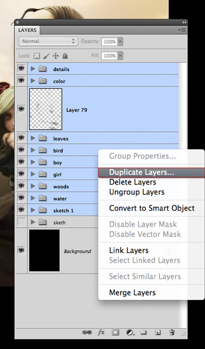Image resolution: width=205 pixels, height=349 pixels.
Task: Expand the bird group
Action: 33,150
